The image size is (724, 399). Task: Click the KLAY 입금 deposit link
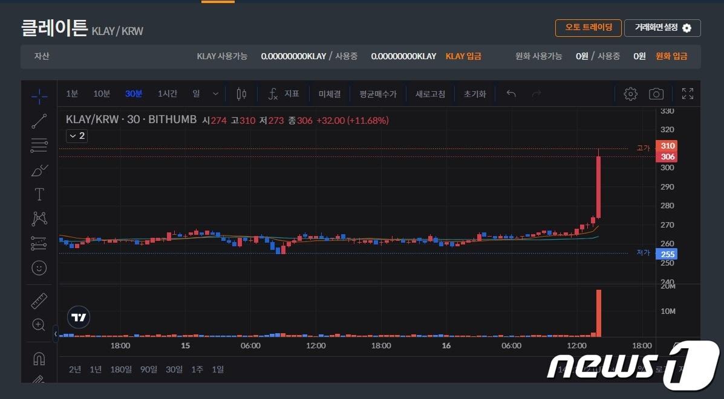pyautogui.click(x=463, y=56)
